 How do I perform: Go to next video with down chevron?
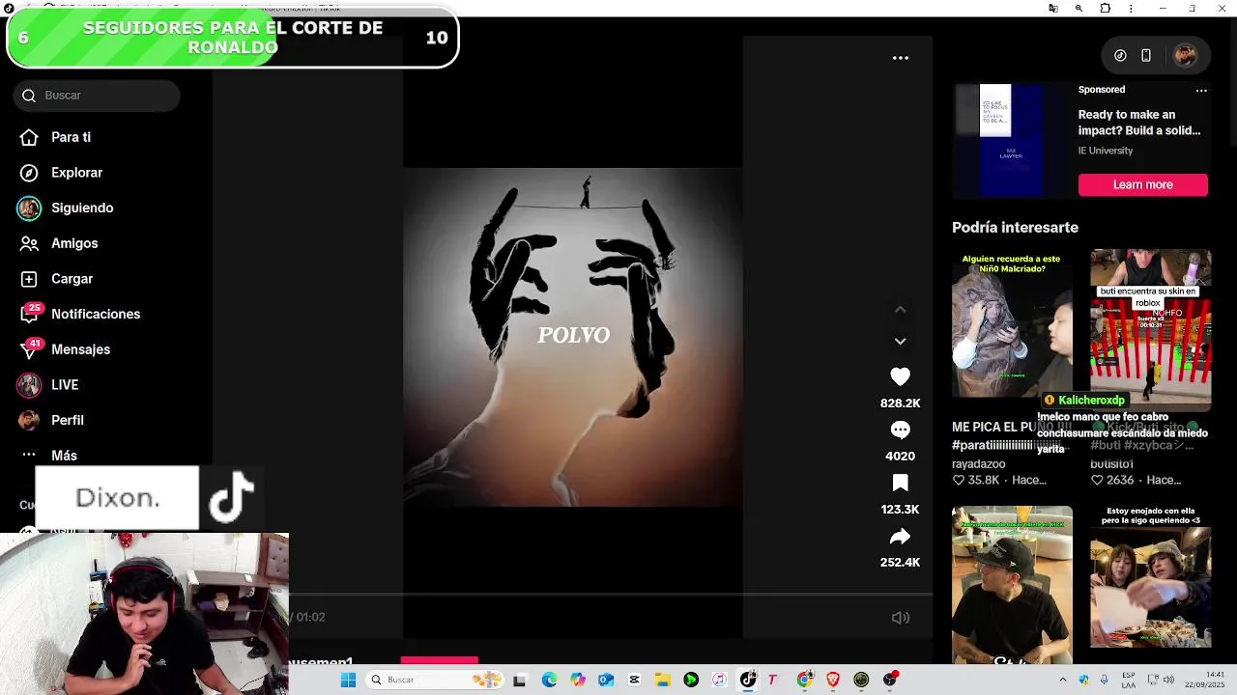900,342
